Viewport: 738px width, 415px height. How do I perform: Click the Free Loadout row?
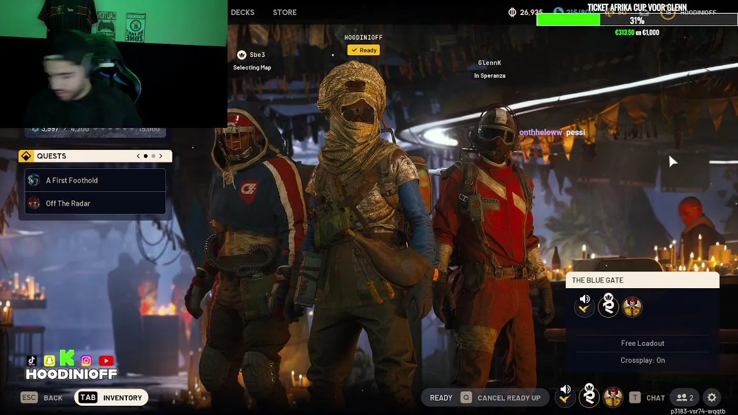[x=642, y=344]
